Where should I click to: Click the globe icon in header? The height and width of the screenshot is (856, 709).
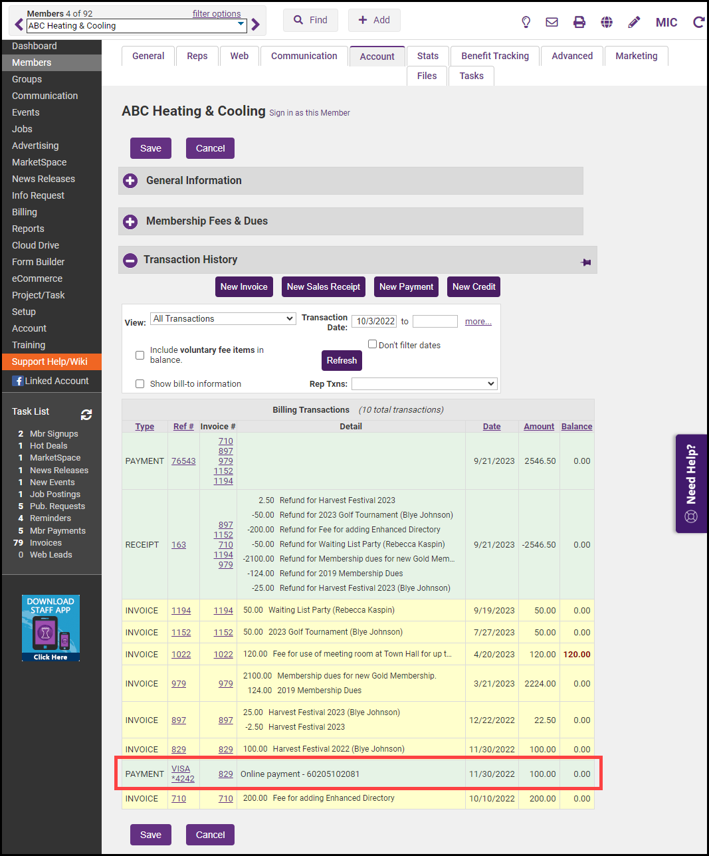point(607,22)
